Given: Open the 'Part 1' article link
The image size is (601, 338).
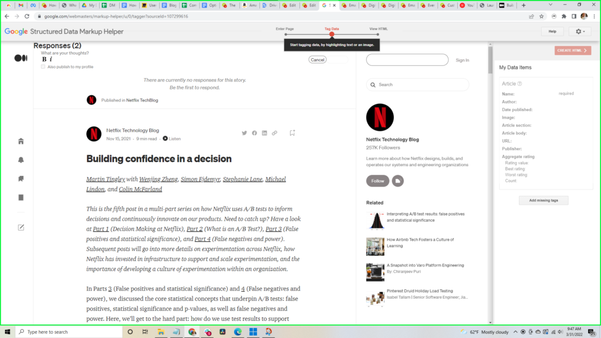Looking at the screenshot, I should pyautogui.click(x=101, y=229).
